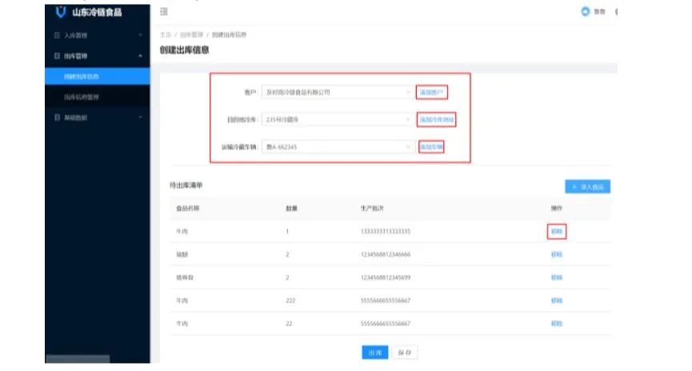The image size is (692, 371).
Task: Click 出库管理 in the breadcrumb
Action: [191, 35]
